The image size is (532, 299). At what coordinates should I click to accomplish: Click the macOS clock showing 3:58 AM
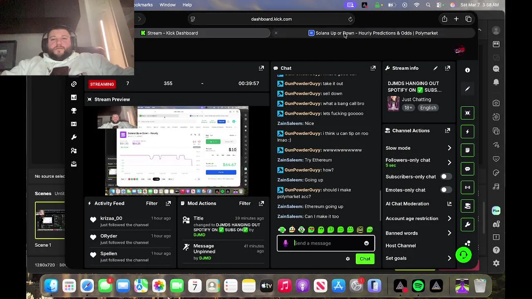tap(480, 5)
